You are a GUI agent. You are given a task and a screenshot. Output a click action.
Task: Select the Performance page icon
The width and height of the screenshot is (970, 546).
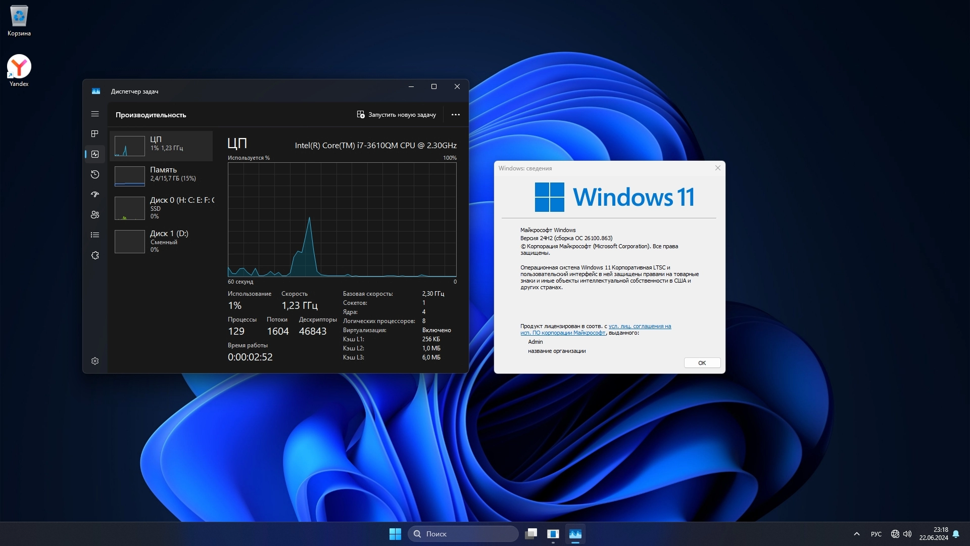point(95,154)
